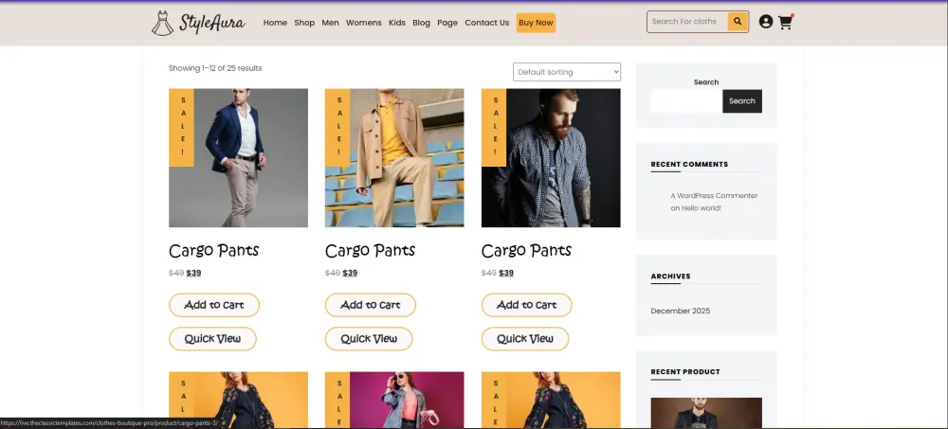Go to the Womens menu page
Image resolution: width=948 pixels, height=429 pixels.
pos(364,23)
